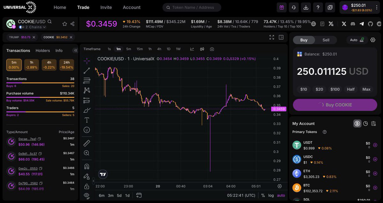
Task: Open the headset support icon
Action: [x=294, y=7]
